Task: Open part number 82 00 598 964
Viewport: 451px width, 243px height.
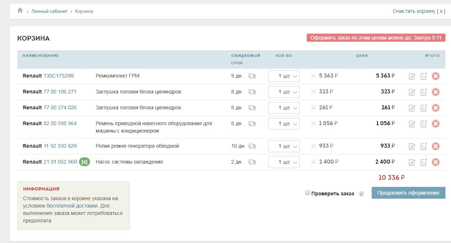Action: pyautogui.click(x=60, y=123)
